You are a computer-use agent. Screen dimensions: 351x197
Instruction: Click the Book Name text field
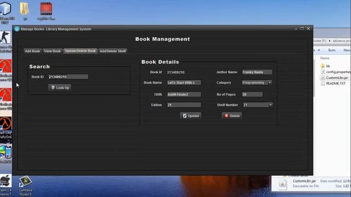click(x=184, y=83)
